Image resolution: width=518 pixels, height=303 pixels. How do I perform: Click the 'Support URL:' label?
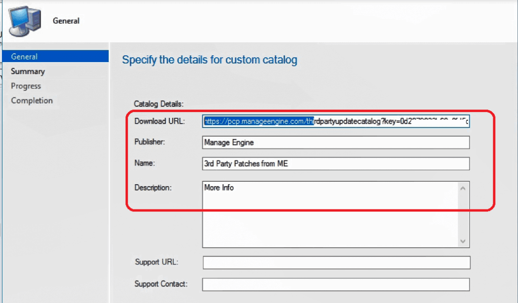156,262
